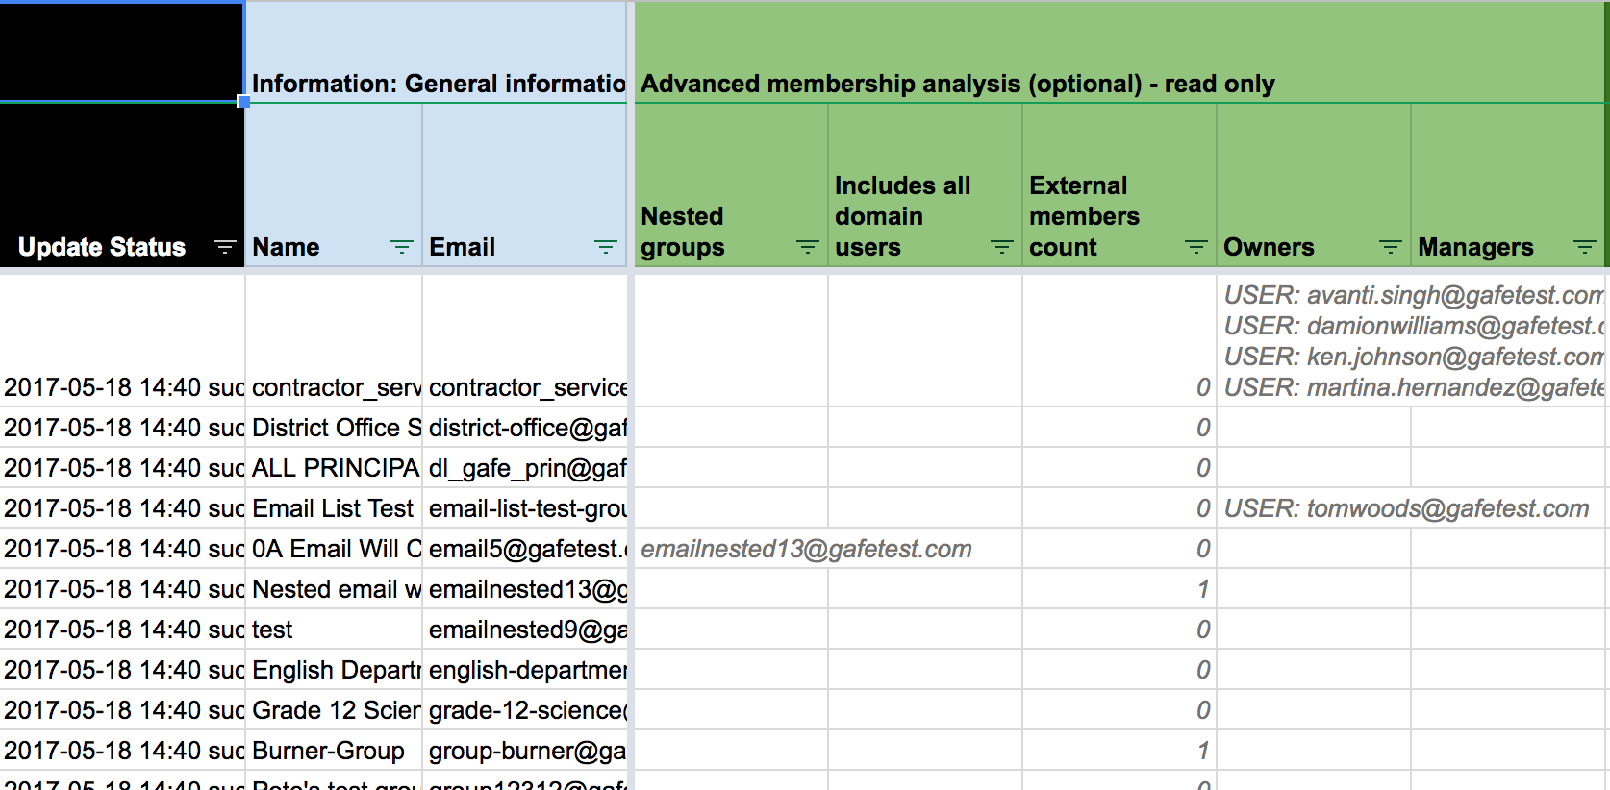Expand the External members count filter dropdown

pos(1196,248)
